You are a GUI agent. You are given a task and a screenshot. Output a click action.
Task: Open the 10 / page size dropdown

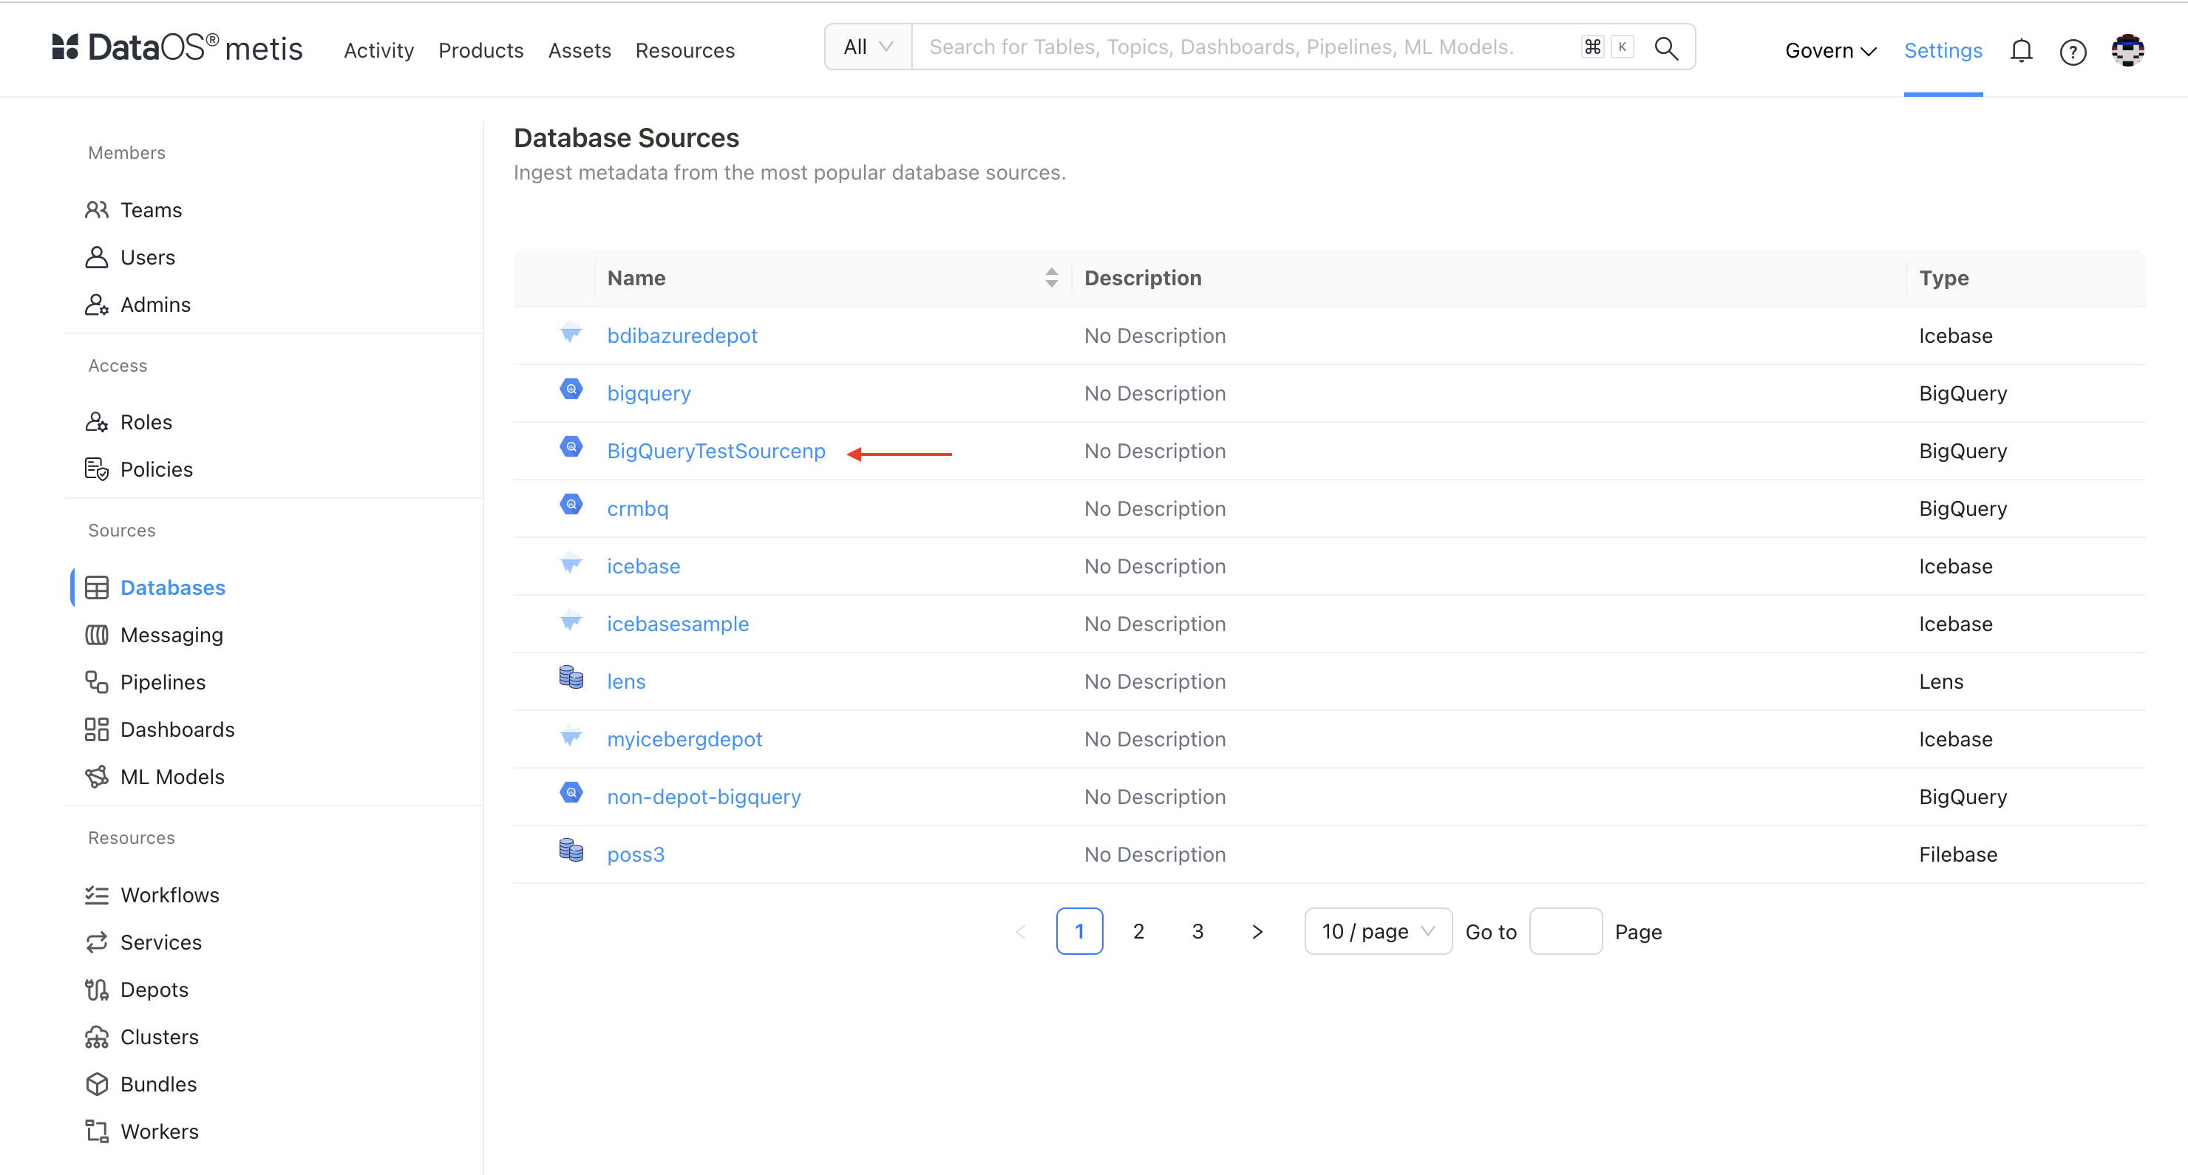click(x=1378, y=931)
